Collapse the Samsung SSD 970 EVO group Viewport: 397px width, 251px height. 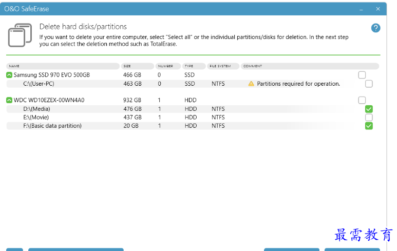coord(9,75)
